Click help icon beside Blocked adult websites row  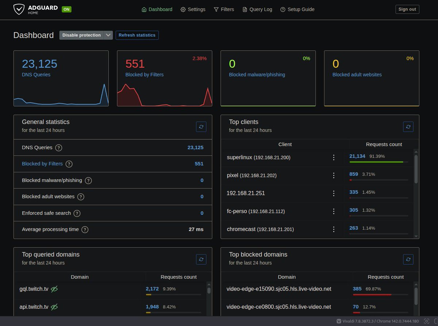81,197
